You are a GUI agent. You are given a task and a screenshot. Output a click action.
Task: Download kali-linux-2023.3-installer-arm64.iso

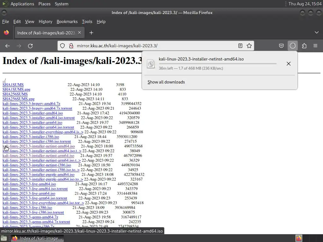point(32,123)
